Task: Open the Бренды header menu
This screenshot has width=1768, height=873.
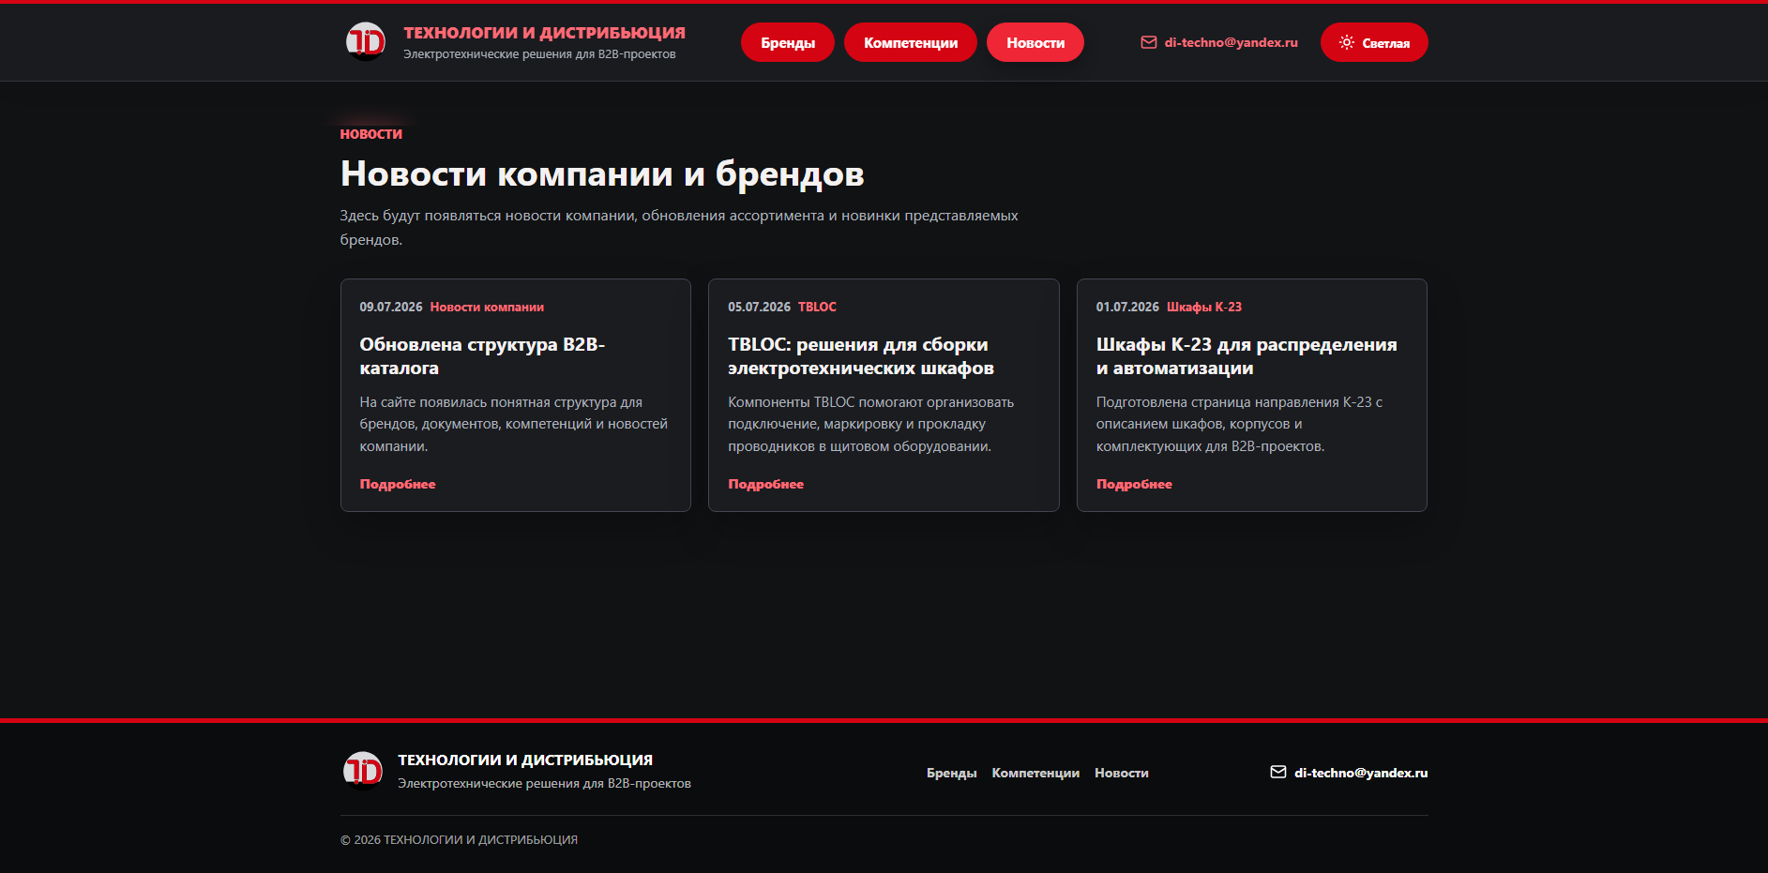Action: [x=788, y=42]
